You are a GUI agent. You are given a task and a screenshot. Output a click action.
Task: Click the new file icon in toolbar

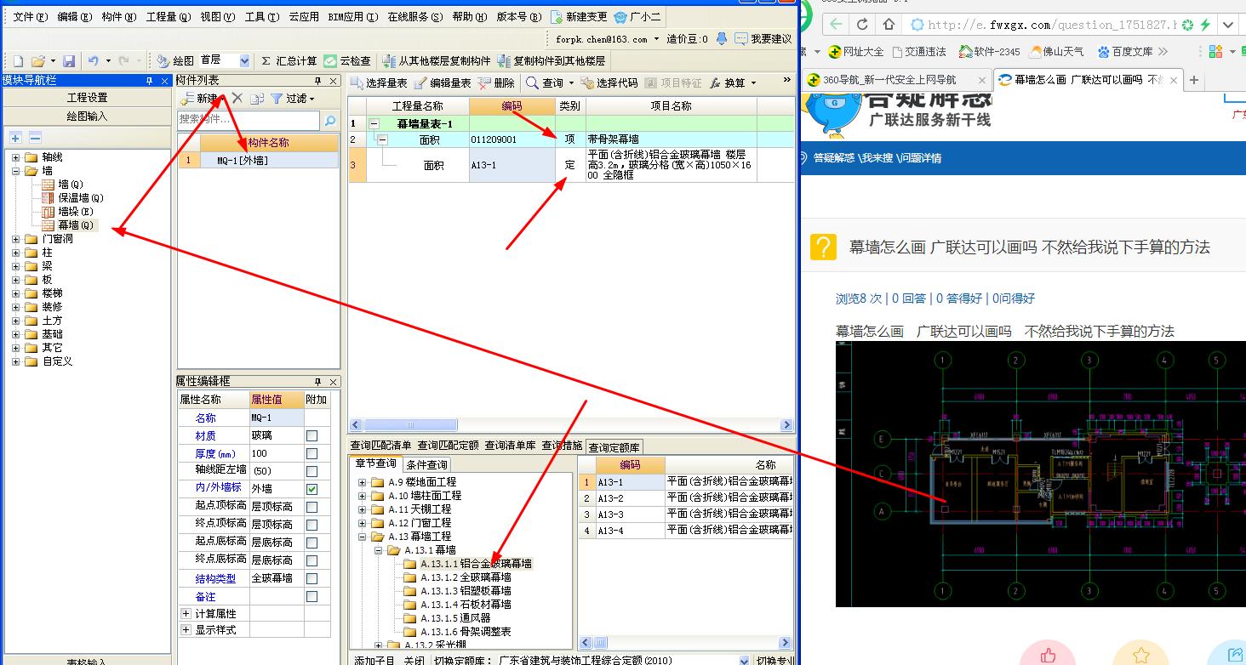(18, 61)
